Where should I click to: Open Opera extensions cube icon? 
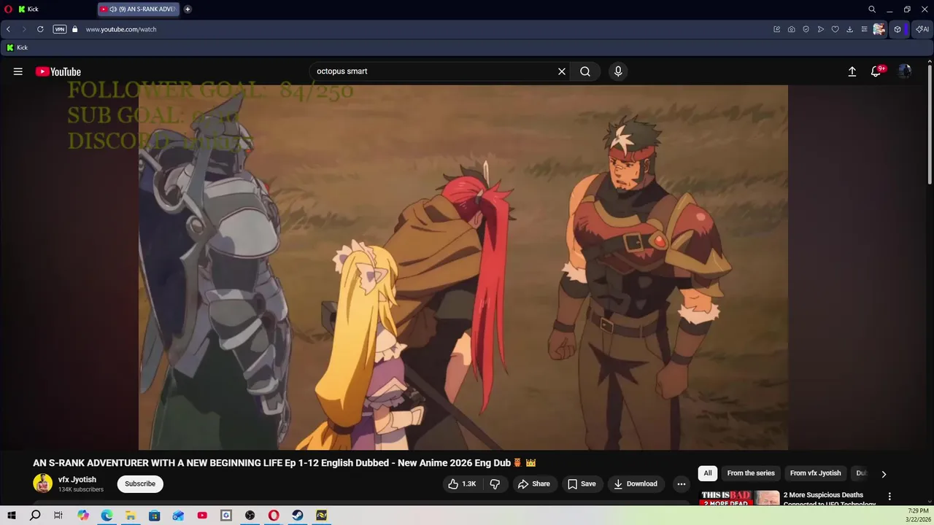[898, 29]
